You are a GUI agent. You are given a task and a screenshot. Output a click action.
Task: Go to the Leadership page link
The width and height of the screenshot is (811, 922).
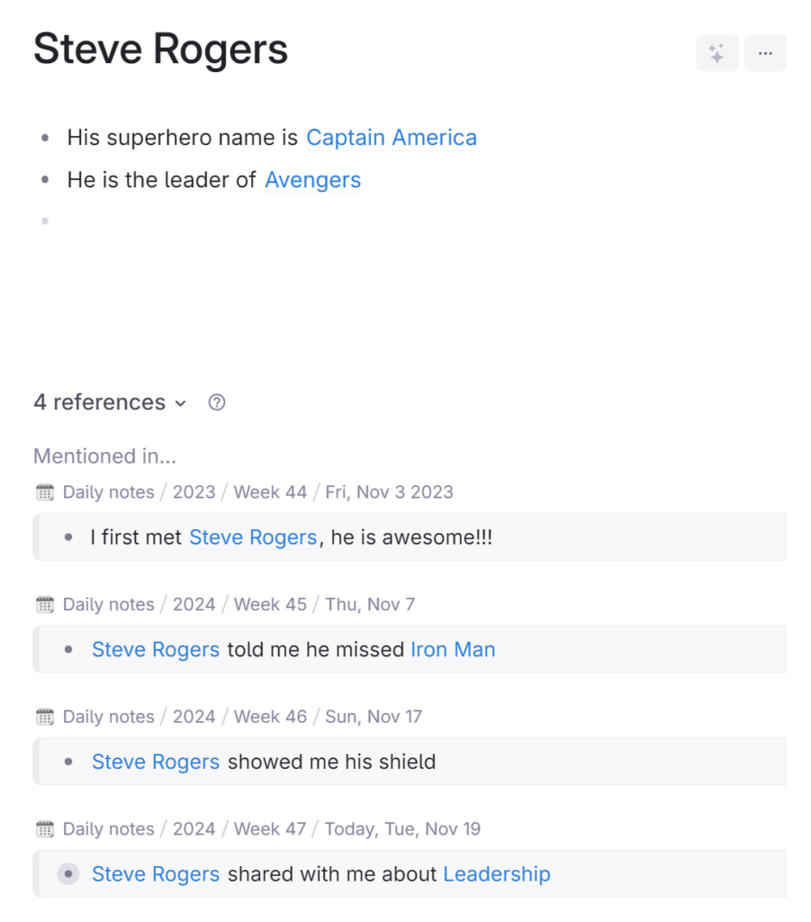[x=496, y=873]
